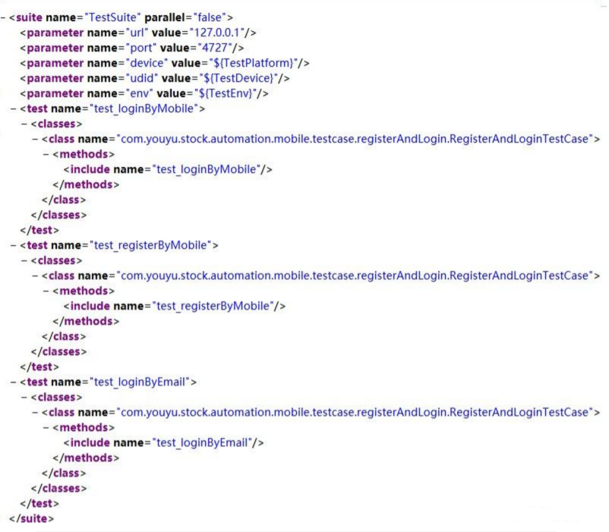Image resolution: width=609 pixels, height=532 pixels.
Task: Click the parameter name "url" text
Action: 137,33
